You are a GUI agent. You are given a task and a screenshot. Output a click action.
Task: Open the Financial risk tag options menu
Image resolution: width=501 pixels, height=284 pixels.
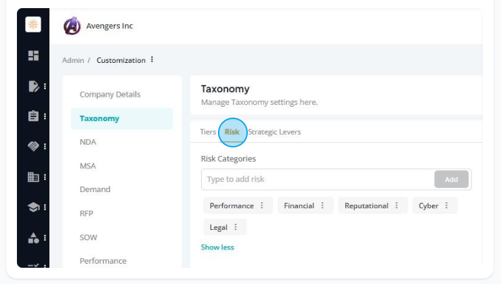[x=322, y=206]
